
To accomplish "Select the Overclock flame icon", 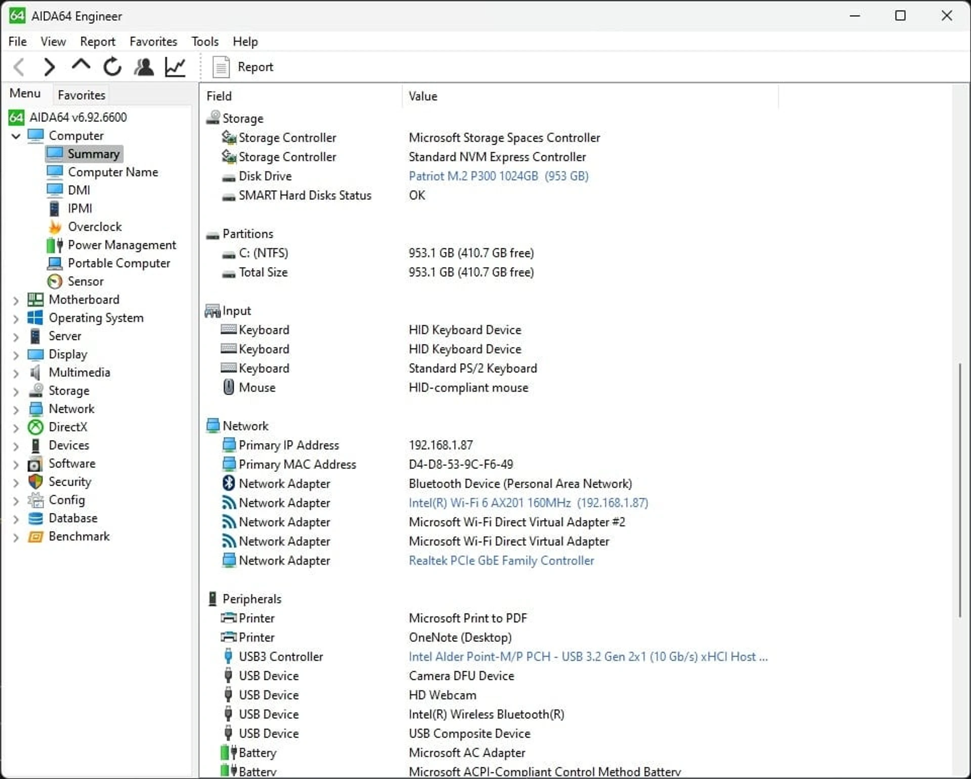I will coord(55,227).
